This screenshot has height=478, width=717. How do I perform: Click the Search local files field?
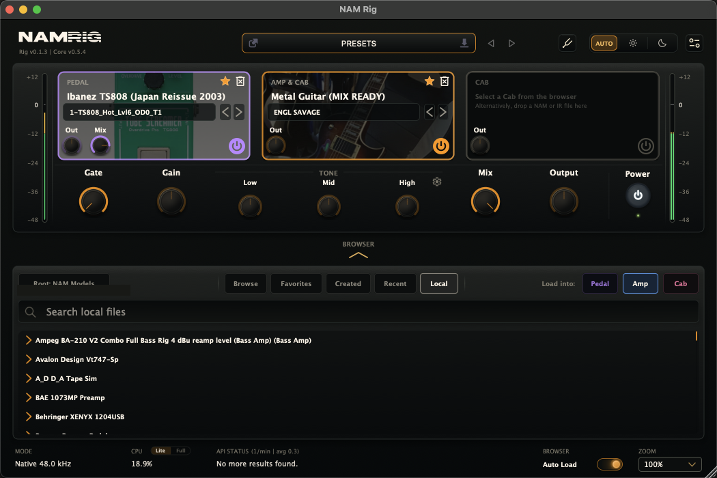pos(358,312)
